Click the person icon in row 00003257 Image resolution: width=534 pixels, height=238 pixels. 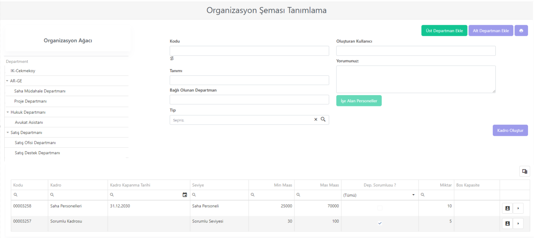pyautogui.click(x=507, y=223)
